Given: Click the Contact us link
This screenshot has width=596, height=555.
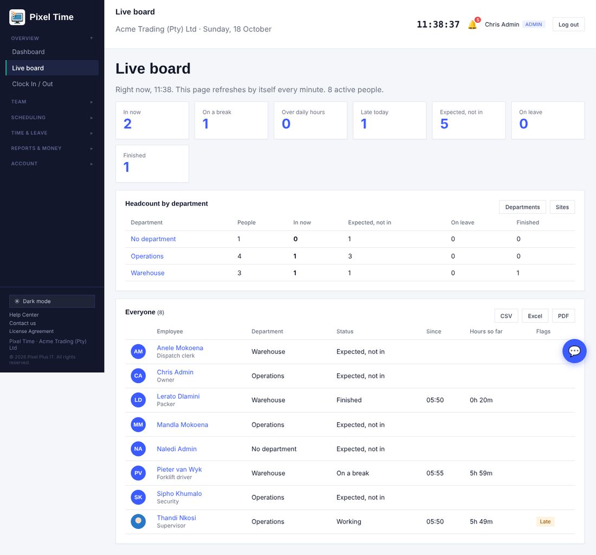Looking at the screenshot, I should [22, 323].
